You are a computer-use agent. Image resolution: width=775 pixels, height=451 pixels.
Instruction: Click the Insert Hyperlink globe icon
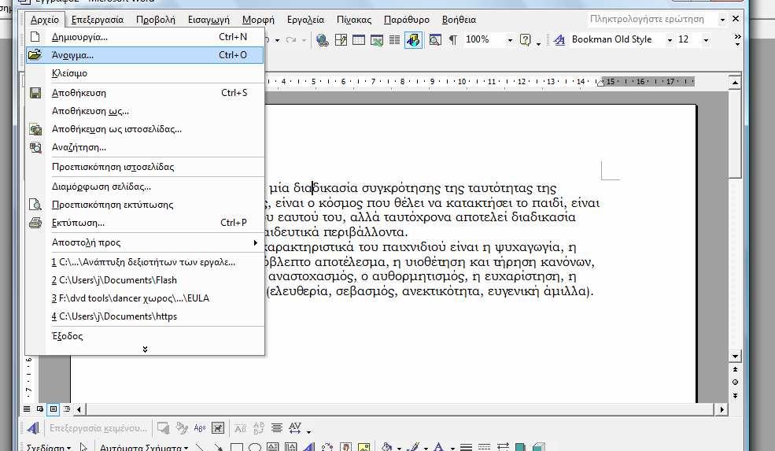point(323,39)
